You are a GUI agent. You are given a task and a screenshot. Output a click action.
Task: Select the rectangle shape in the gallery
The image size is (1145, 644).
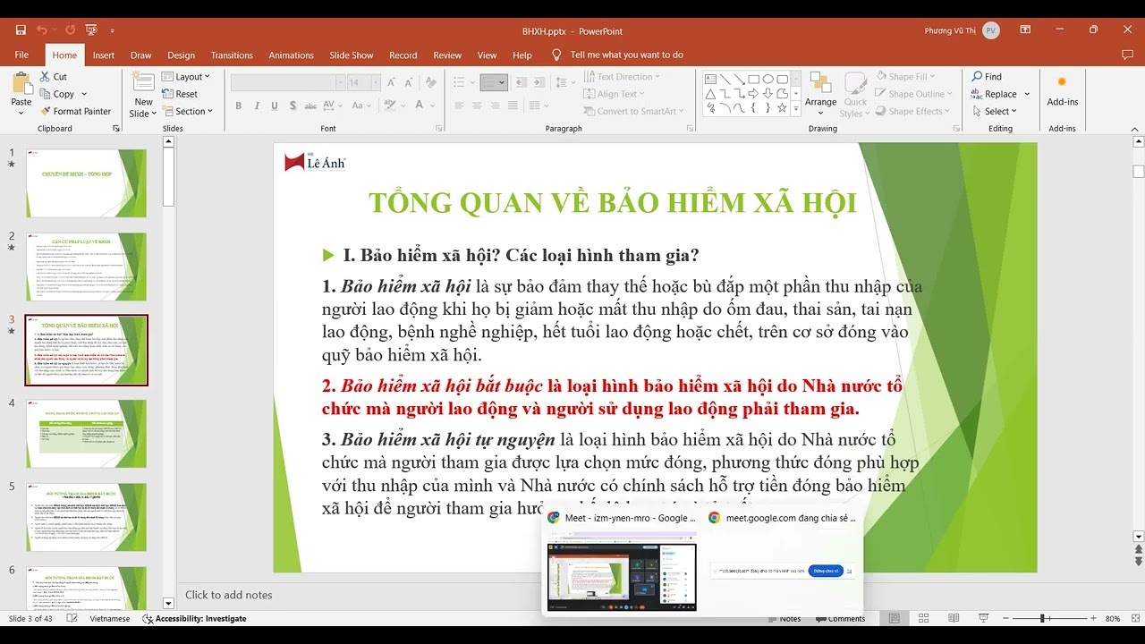pyautogui.click(x=753, y=79)
